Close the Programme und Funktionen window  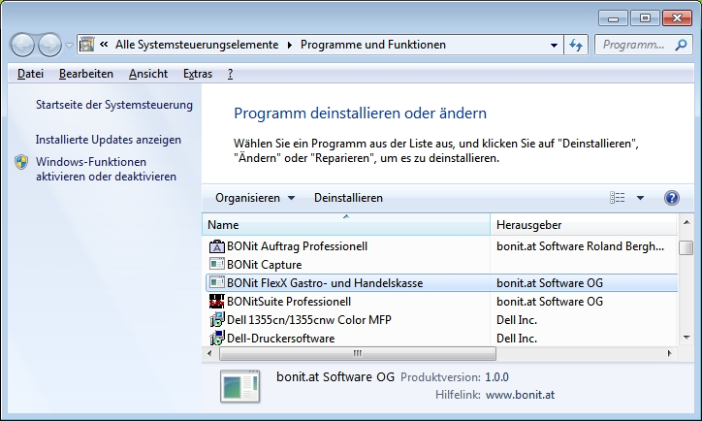click(x=677, y=18)
